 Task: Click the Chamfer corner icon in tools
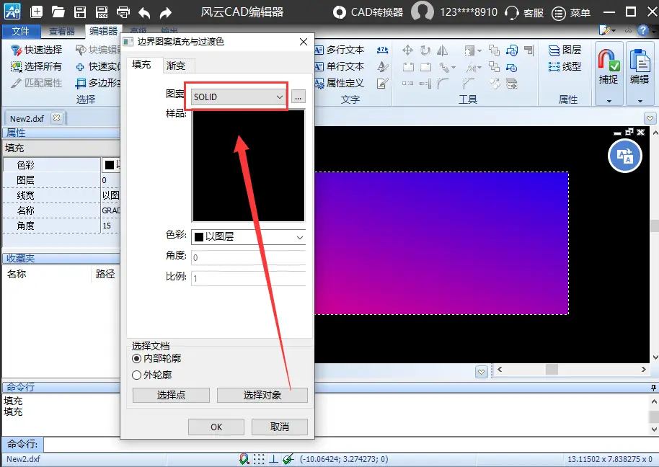469,84
